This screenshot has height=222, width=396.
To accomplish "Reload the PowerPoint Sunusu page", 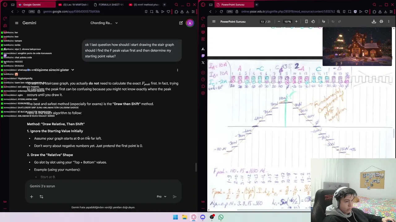I will pyautogui.click(x=221, y=12).
